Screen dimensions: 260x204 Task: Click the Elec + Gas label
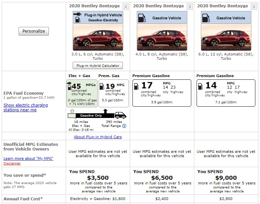pos(79,76)
